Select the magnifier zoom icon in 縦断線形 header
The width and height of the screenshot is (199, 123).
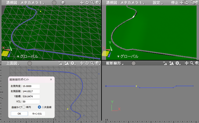tap(192, 63)
